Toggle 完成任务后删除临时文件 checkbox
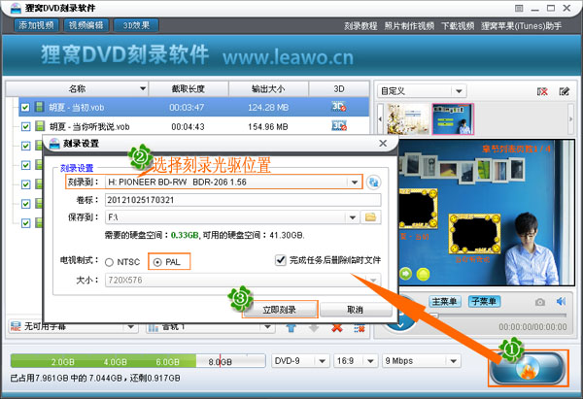The height and width of the screenshot is (399, 583). pyautogui.click(x=281, y=259)
